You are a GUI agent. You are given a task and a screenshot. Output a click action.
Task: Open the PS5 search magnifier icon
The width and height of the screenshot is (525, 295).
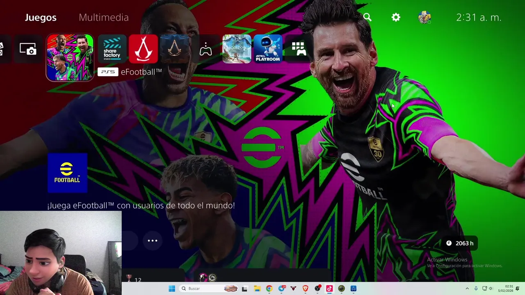point(367,17)
